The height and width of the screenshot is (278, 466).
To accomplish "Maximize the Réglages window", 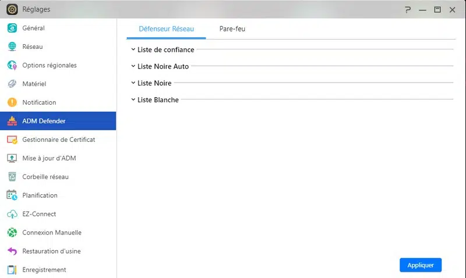I will point(437,10).
